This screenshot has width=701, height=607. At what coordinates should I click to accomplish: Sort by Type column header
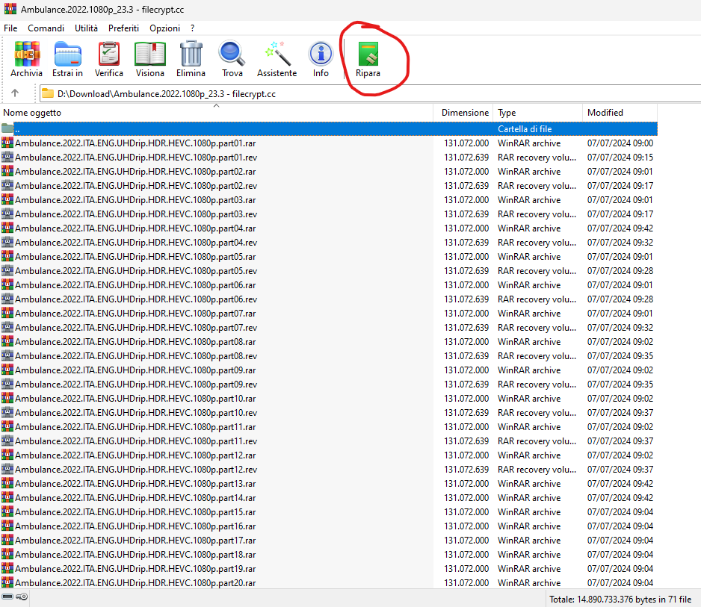pos(538,113)
